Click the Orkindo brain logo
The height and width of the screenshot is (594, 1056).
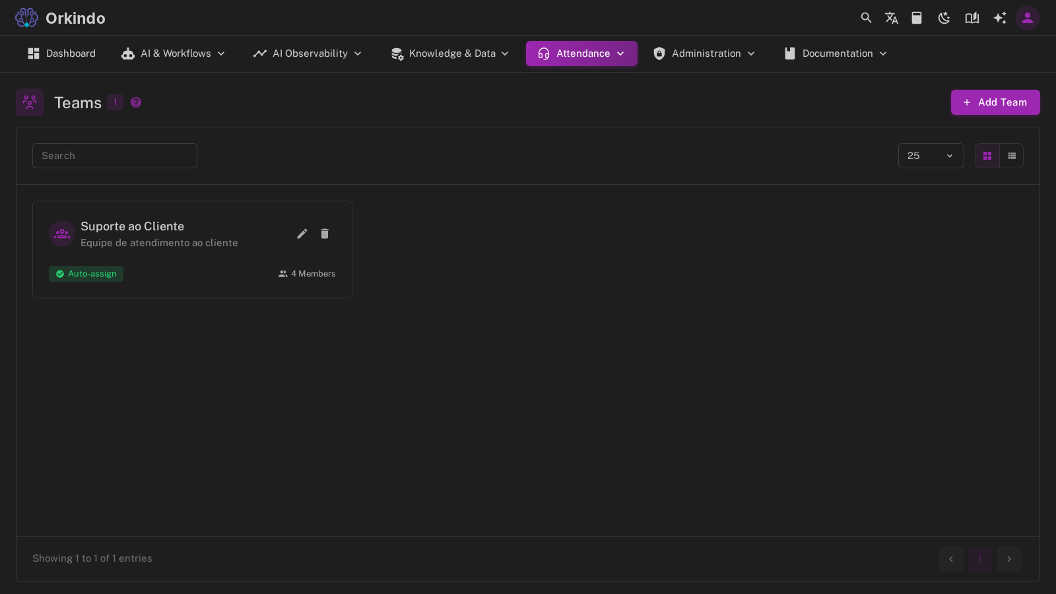click(26, 18)
